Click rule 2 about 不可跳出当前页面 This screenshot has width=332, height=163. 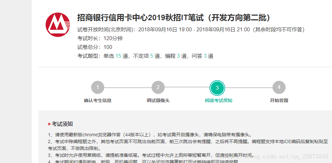(x=188, y=145)
